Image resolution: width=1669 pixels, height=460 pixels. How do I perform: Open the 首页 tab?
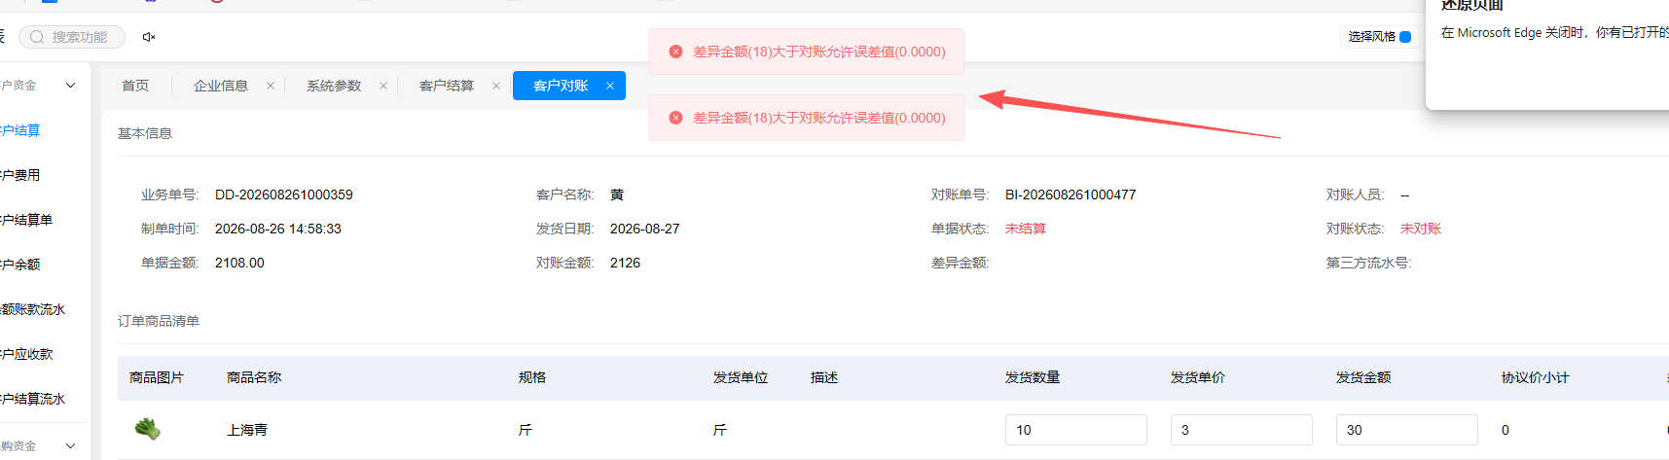click(x=135, y=86)
